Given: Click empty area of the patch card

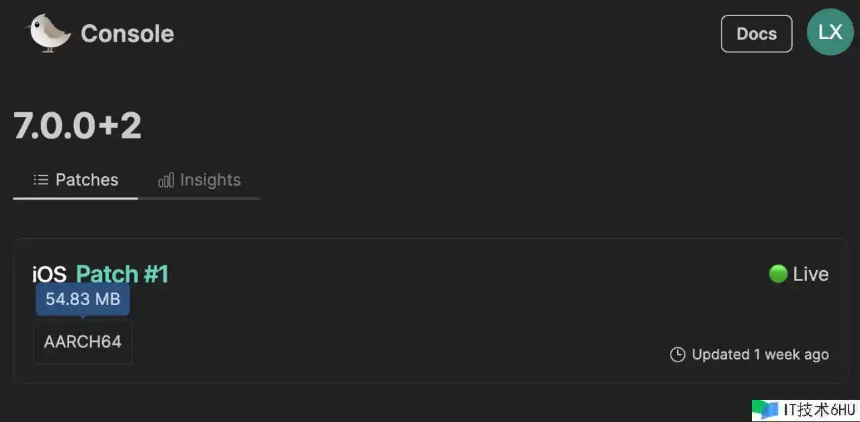Looking at the screenshot, I should [430, 316].
